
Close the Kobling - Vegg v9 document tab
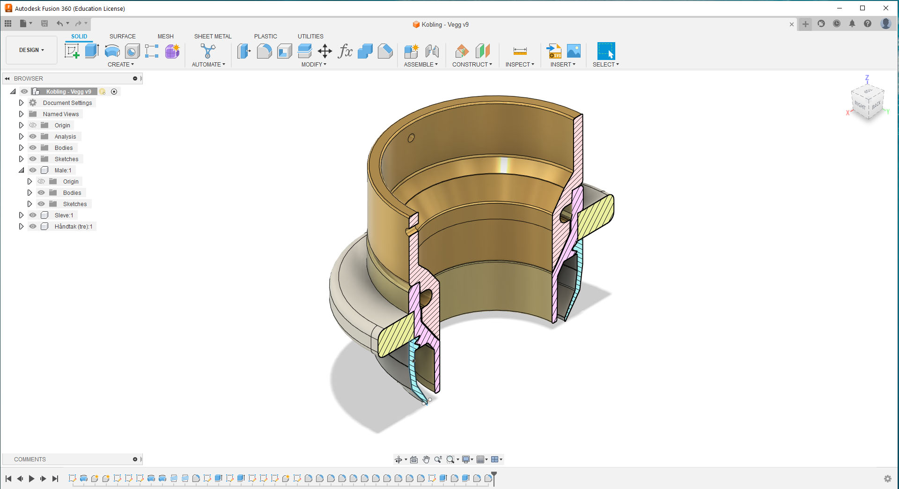792,24
